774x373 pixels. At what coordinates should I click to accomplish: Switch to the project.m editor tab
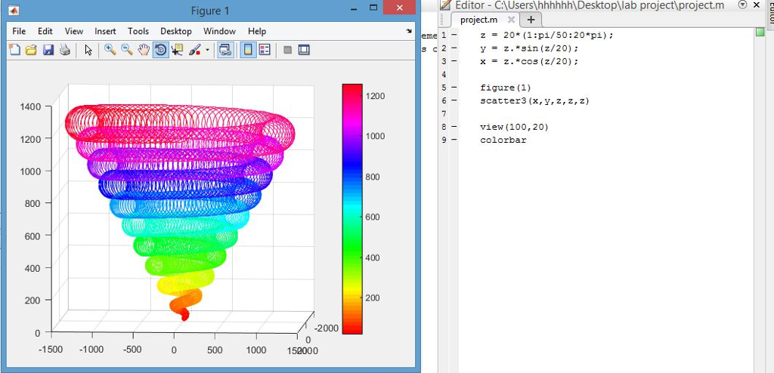(478, 20)
